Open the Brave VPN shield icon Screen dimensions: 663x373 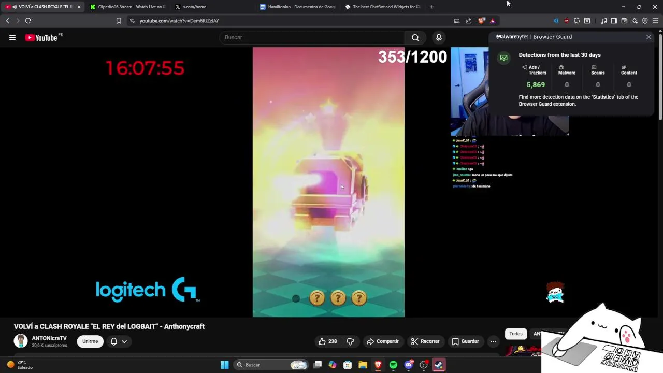(645, 21)
